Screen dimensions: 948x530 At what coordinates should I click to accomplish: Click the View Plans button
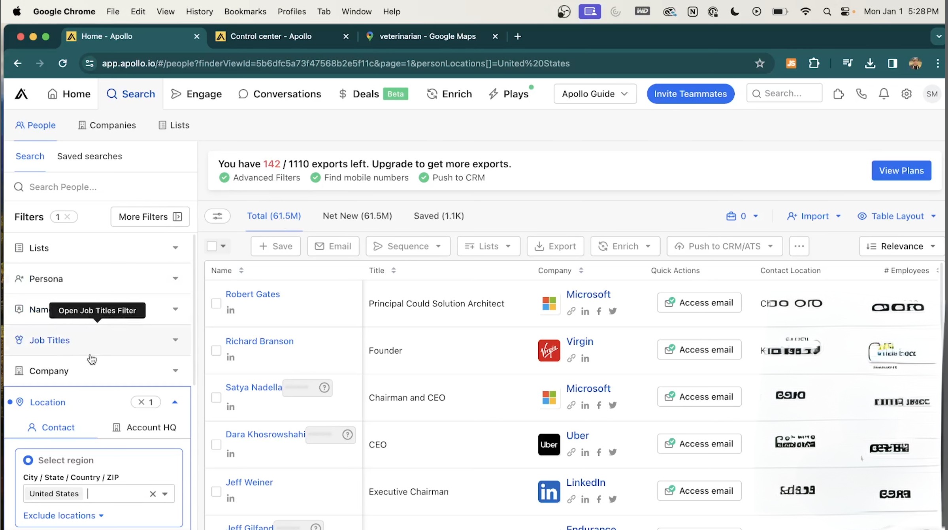tap(901, 170)
